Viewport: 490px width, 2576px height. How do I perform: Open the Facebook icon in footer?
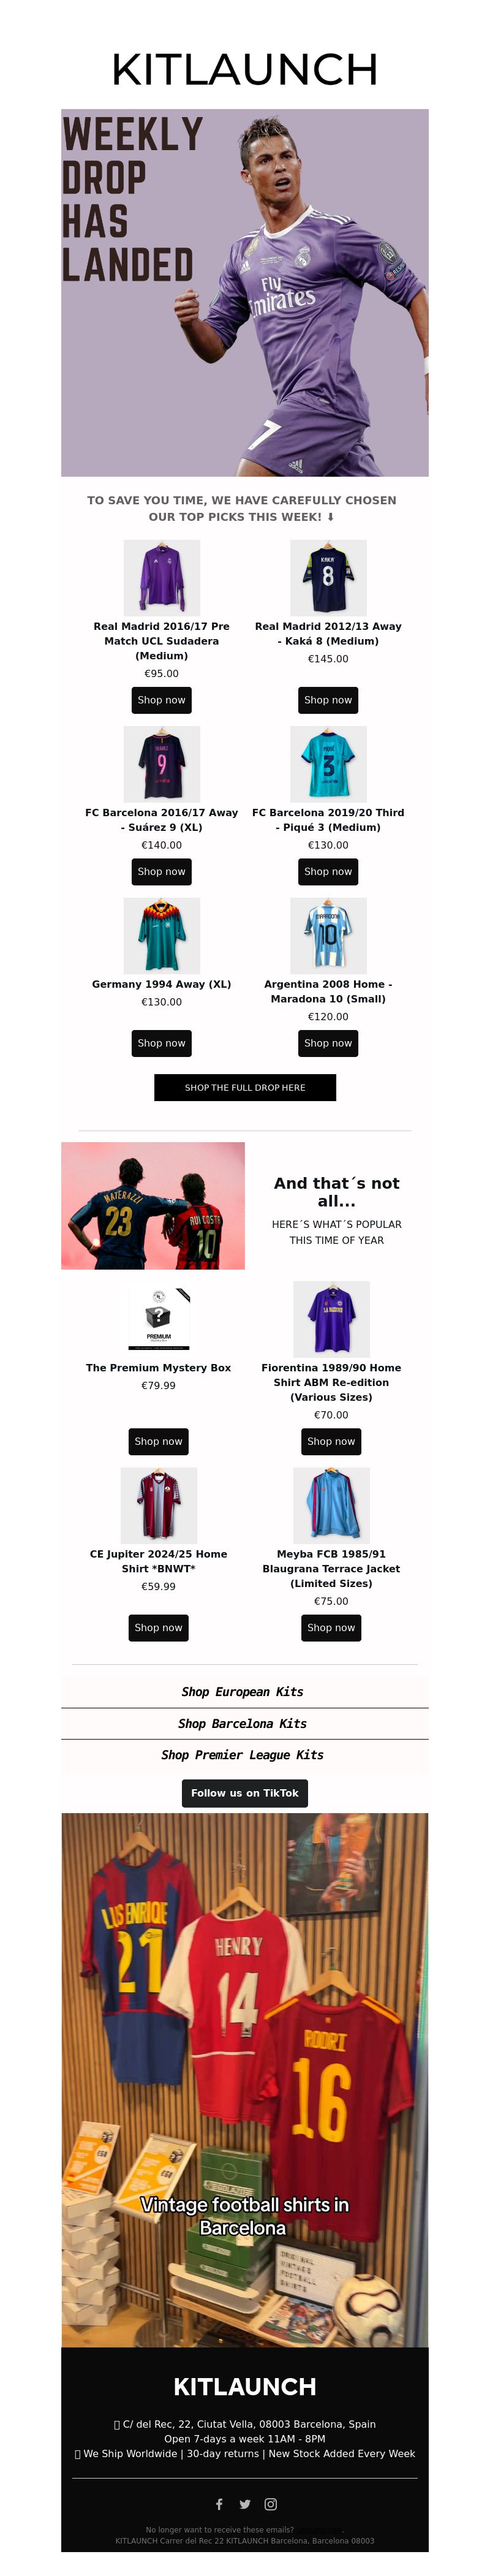click(219, 2504)
